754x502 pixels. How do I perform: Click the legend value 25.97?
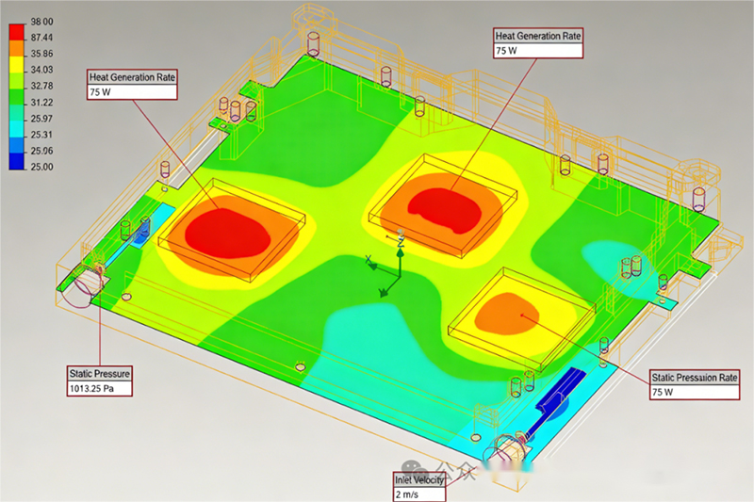(41, 119)
